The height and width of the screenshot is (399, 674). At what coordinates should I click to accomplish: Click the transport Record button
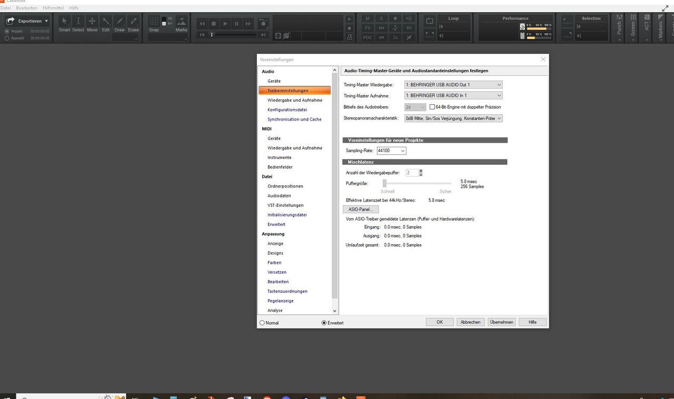[263, 24]
